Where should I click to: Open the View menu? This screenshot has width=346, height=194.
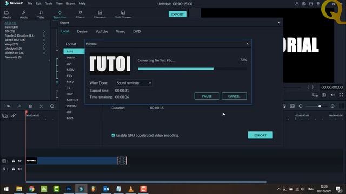pyautogui.click(x=59, y=4)
